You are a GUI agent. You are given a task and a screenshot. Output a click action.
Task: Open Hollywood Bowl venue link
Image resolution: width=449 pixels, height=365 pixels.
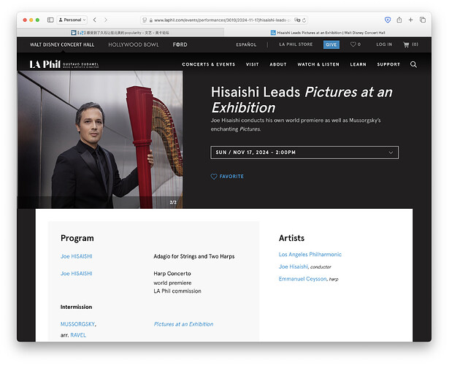(x=134, y=45)
